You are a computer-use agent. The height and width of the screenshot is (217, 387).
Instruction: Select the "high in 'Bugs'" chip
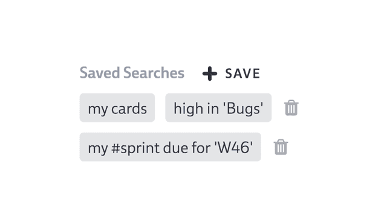(x=218, y=107)
